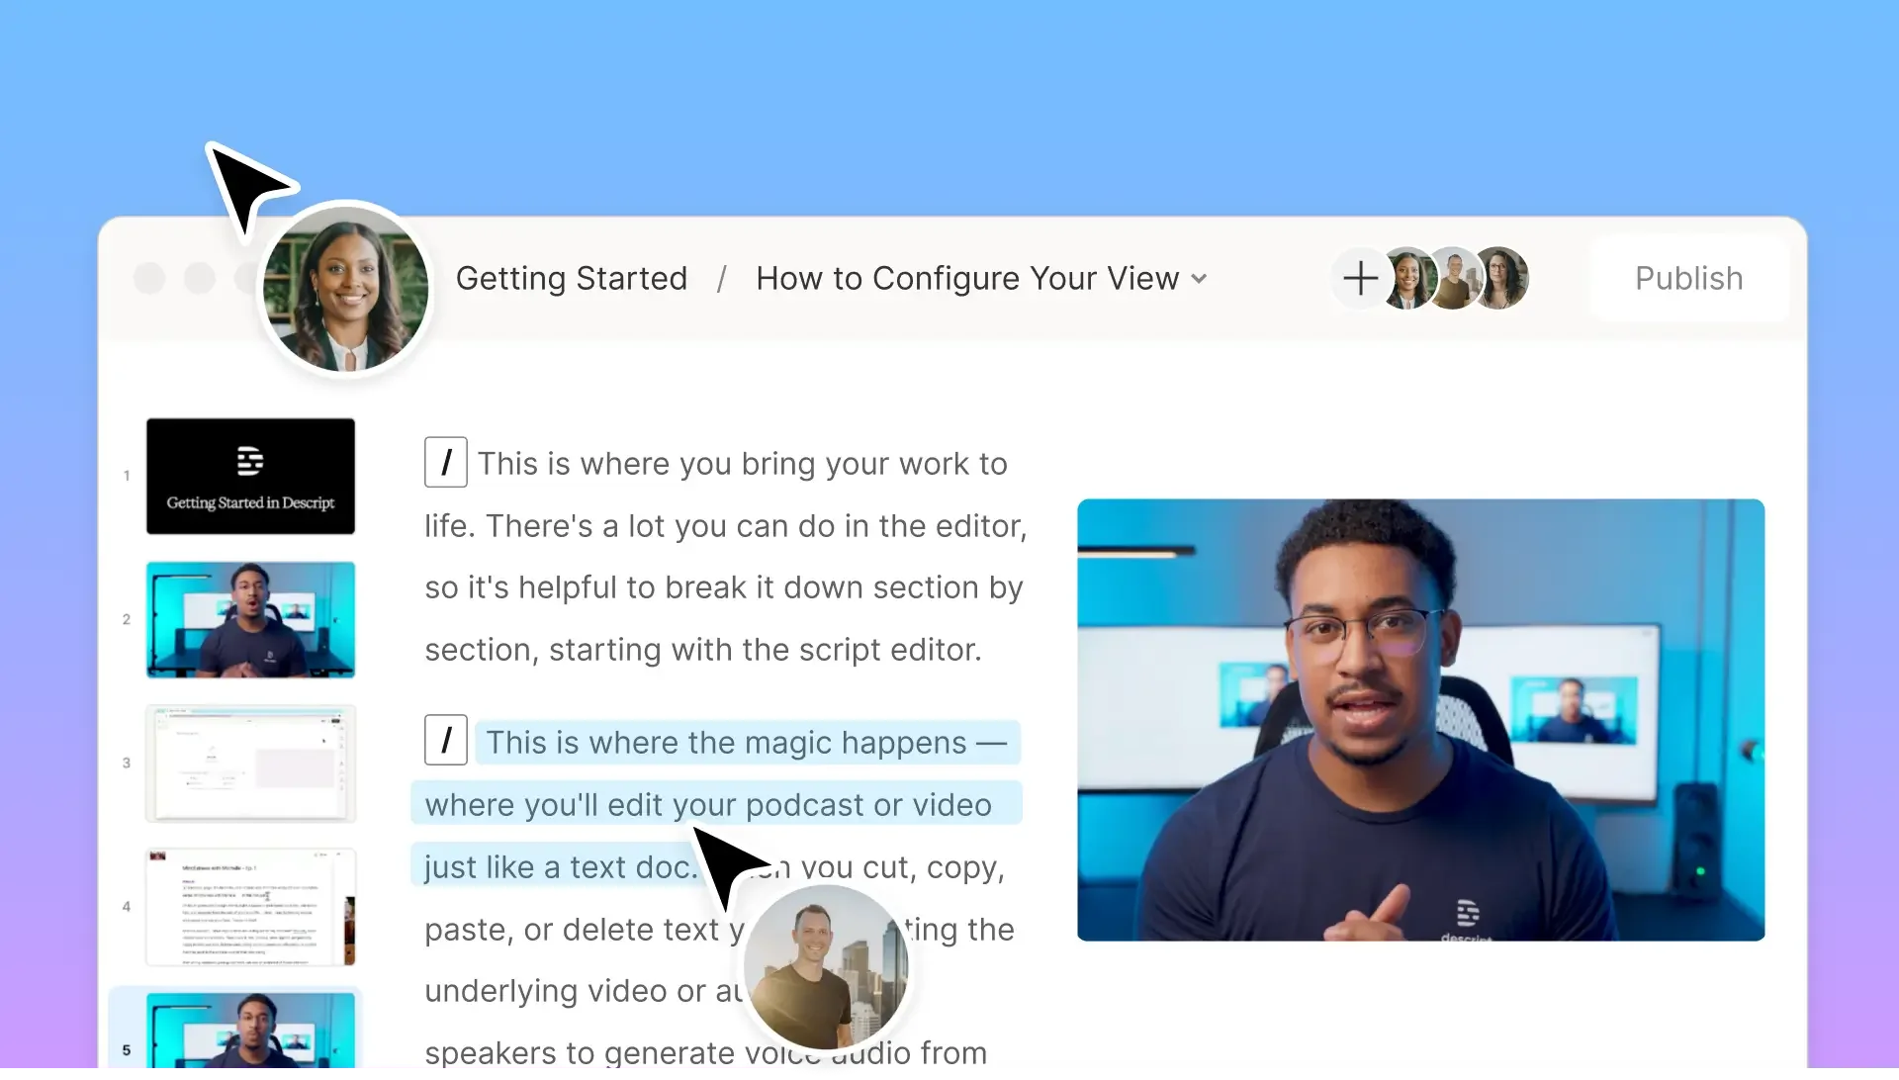This screenshot has height=1080, width=1899.
Task: Click the man's round avatar over the script
Action: [x=825, y=967]
